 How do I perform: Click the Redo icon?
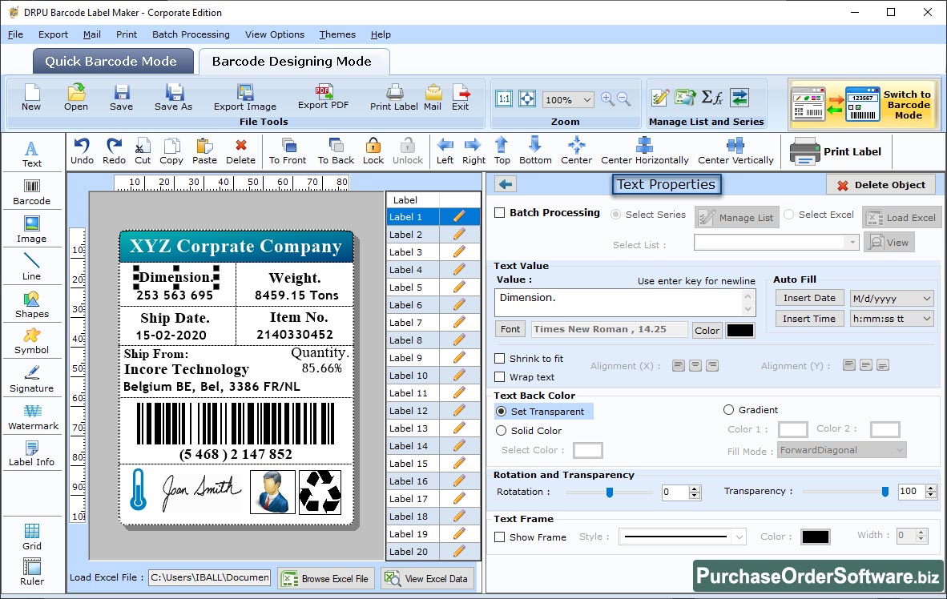(x=114, y=146)
